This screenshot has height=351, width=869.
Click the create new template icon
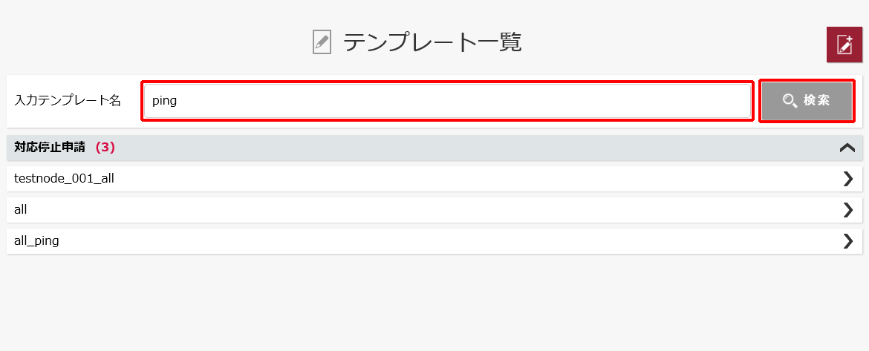coord(844,45)
